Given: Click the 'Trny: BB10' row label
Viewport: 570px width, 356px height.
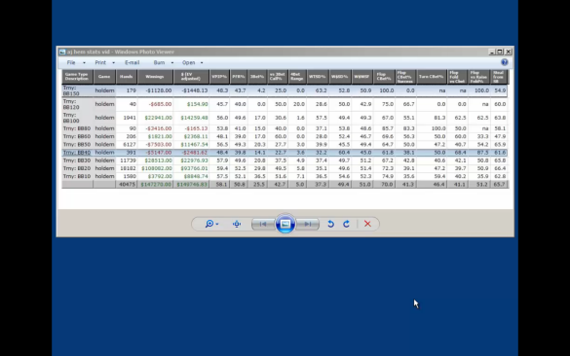Looking at the screenshot, I should click(x=77, y=176).
